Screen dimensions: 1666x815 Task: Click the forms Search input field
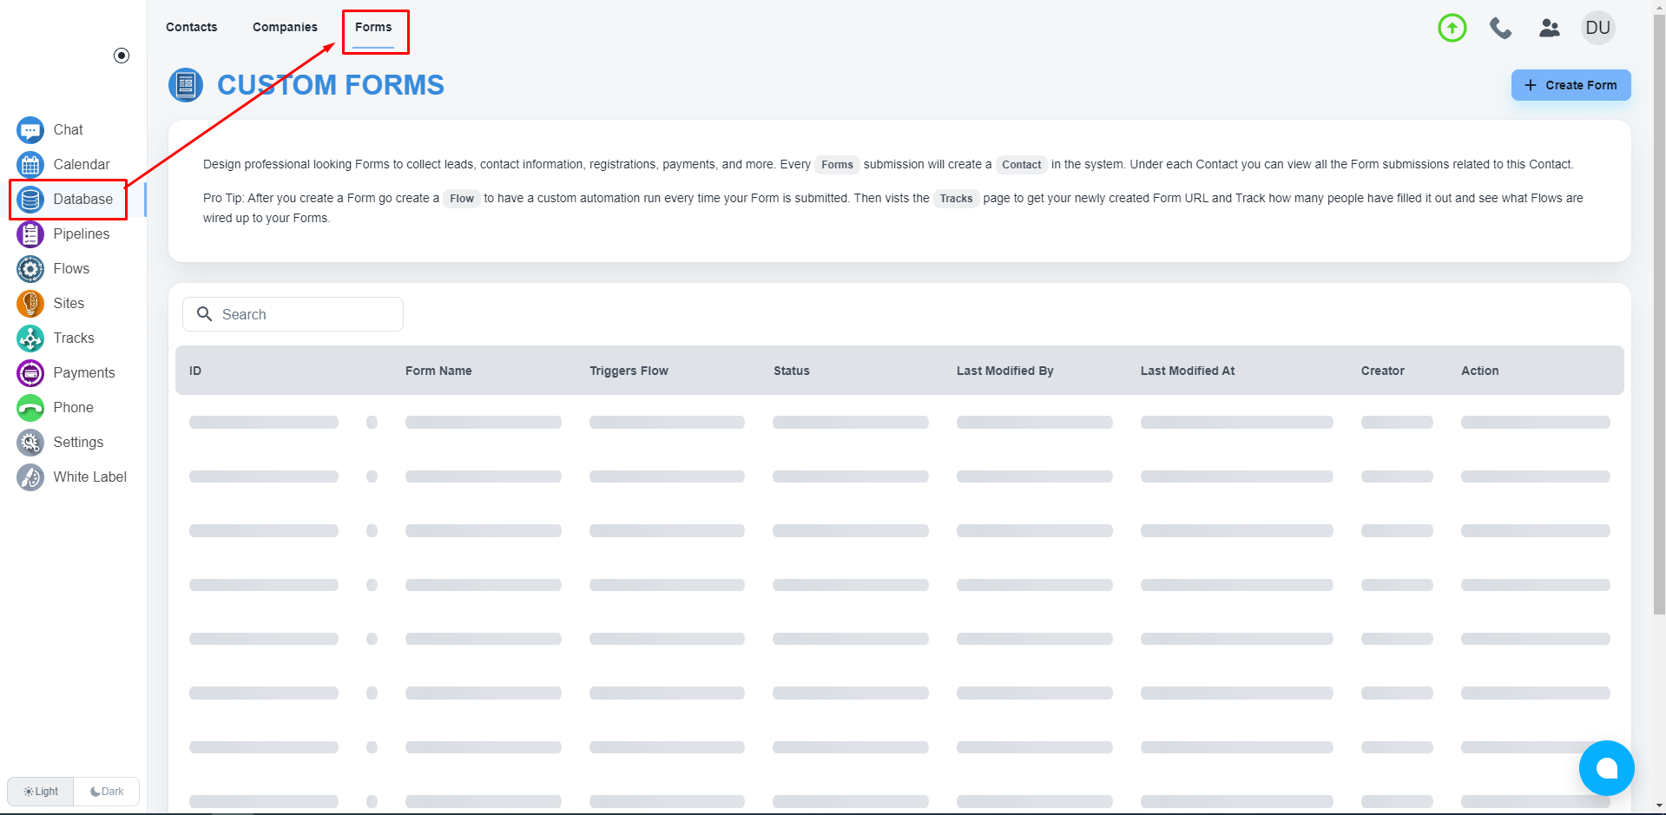click(304, 314)
